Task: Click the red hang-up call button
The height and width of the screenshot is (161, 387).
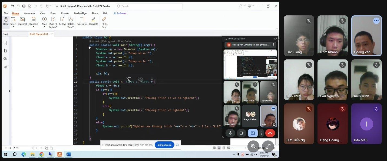Action: (x=270, y=133)
